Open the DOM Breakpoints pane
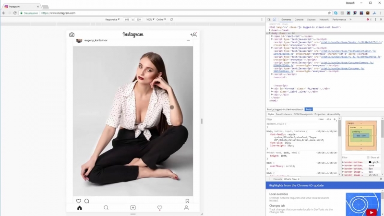The height and width of the screenshot is (216, 384). 303,114
